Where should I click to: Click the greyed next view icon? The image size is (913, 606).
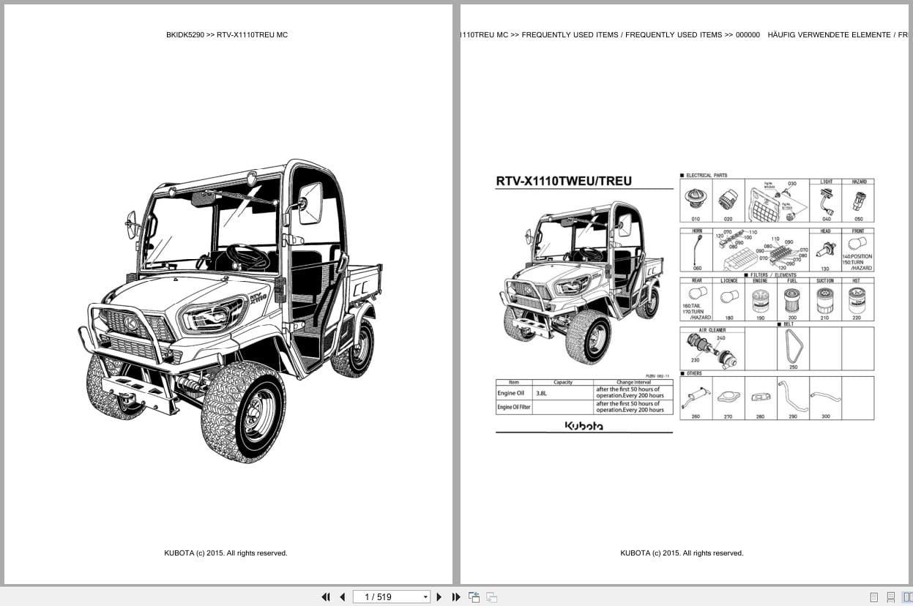[491, 597]
